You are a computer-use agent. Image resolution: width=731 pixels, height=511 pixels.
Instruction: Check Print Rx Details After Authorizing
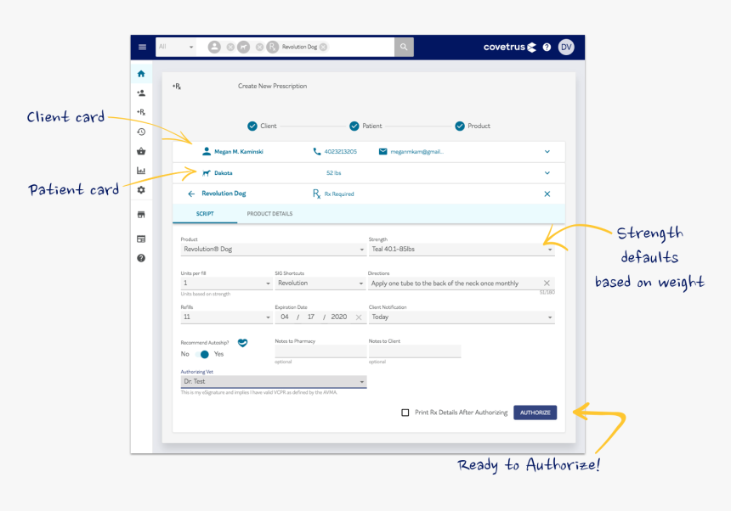coord(405,413)
